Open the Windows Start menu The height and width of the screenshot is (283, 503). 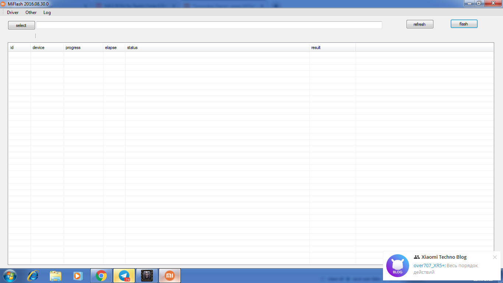point(10,276)
